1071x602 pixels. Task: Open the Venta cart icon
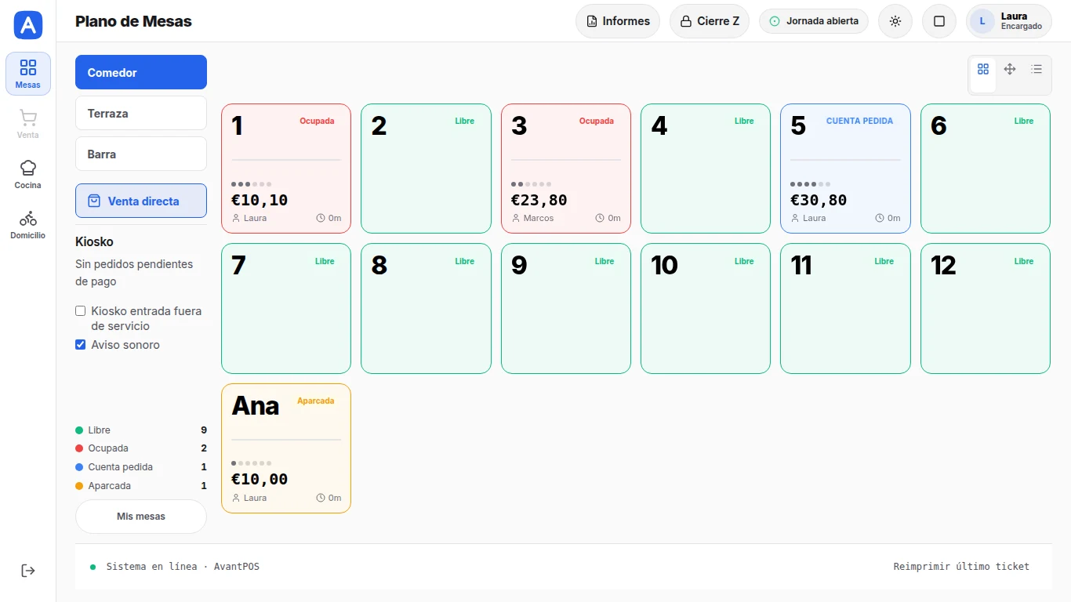click(28, 124)
